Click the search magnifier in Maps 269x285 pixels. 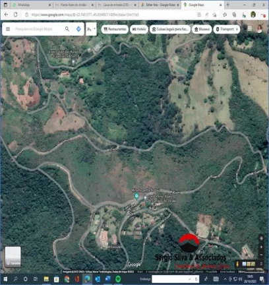(x=67, y=29)
